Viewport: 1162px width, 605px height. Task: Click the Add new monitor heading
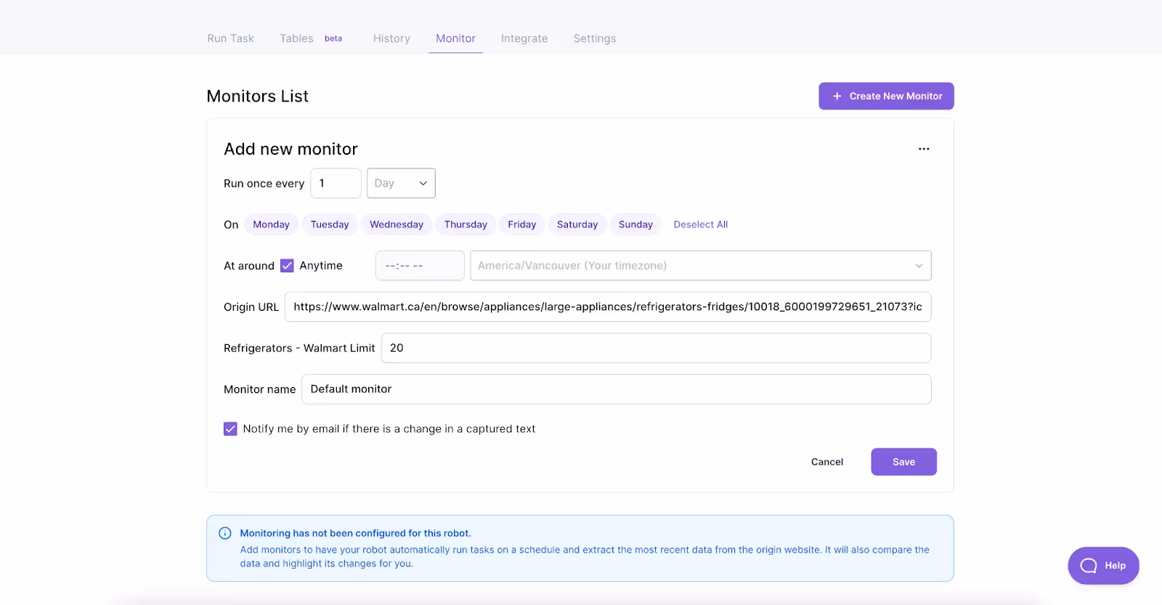coord(290,149)
